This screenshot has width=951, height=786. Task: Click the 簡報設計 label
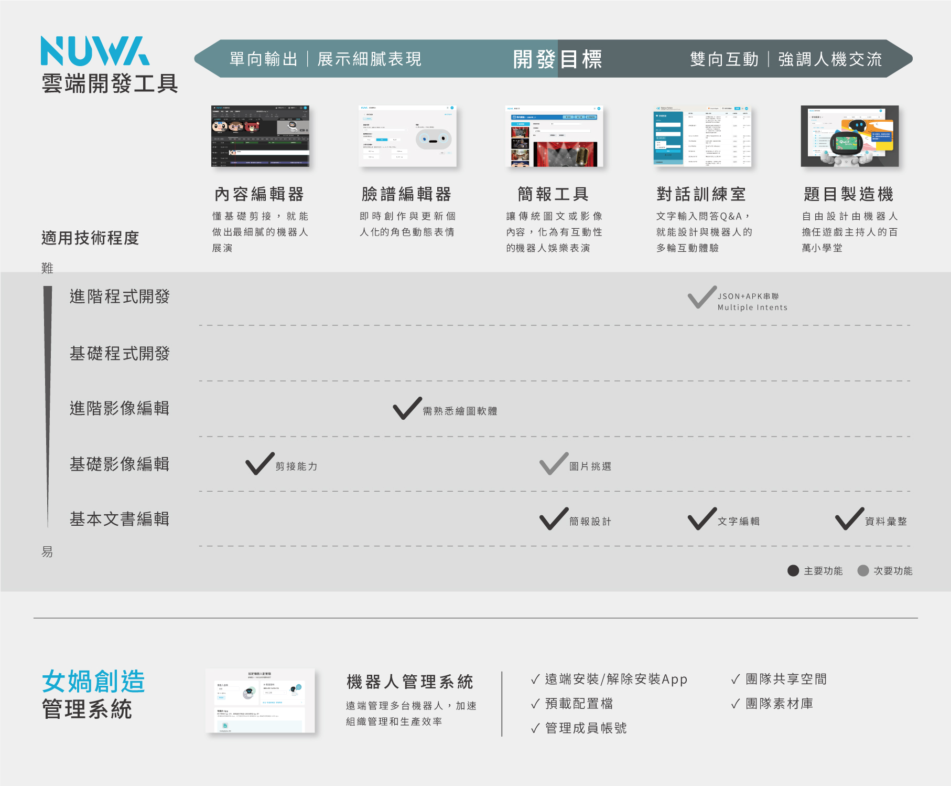590,521
